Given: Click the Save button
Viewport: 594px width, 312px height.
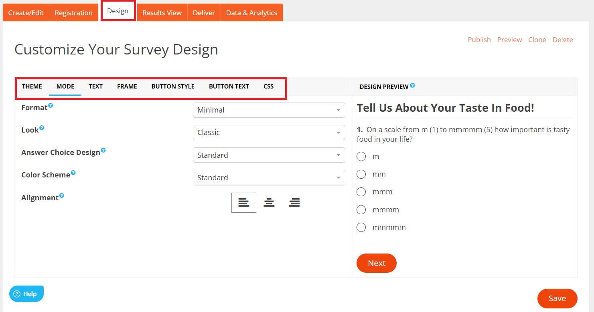Looking at the screenshot, I should pos(557,298).
